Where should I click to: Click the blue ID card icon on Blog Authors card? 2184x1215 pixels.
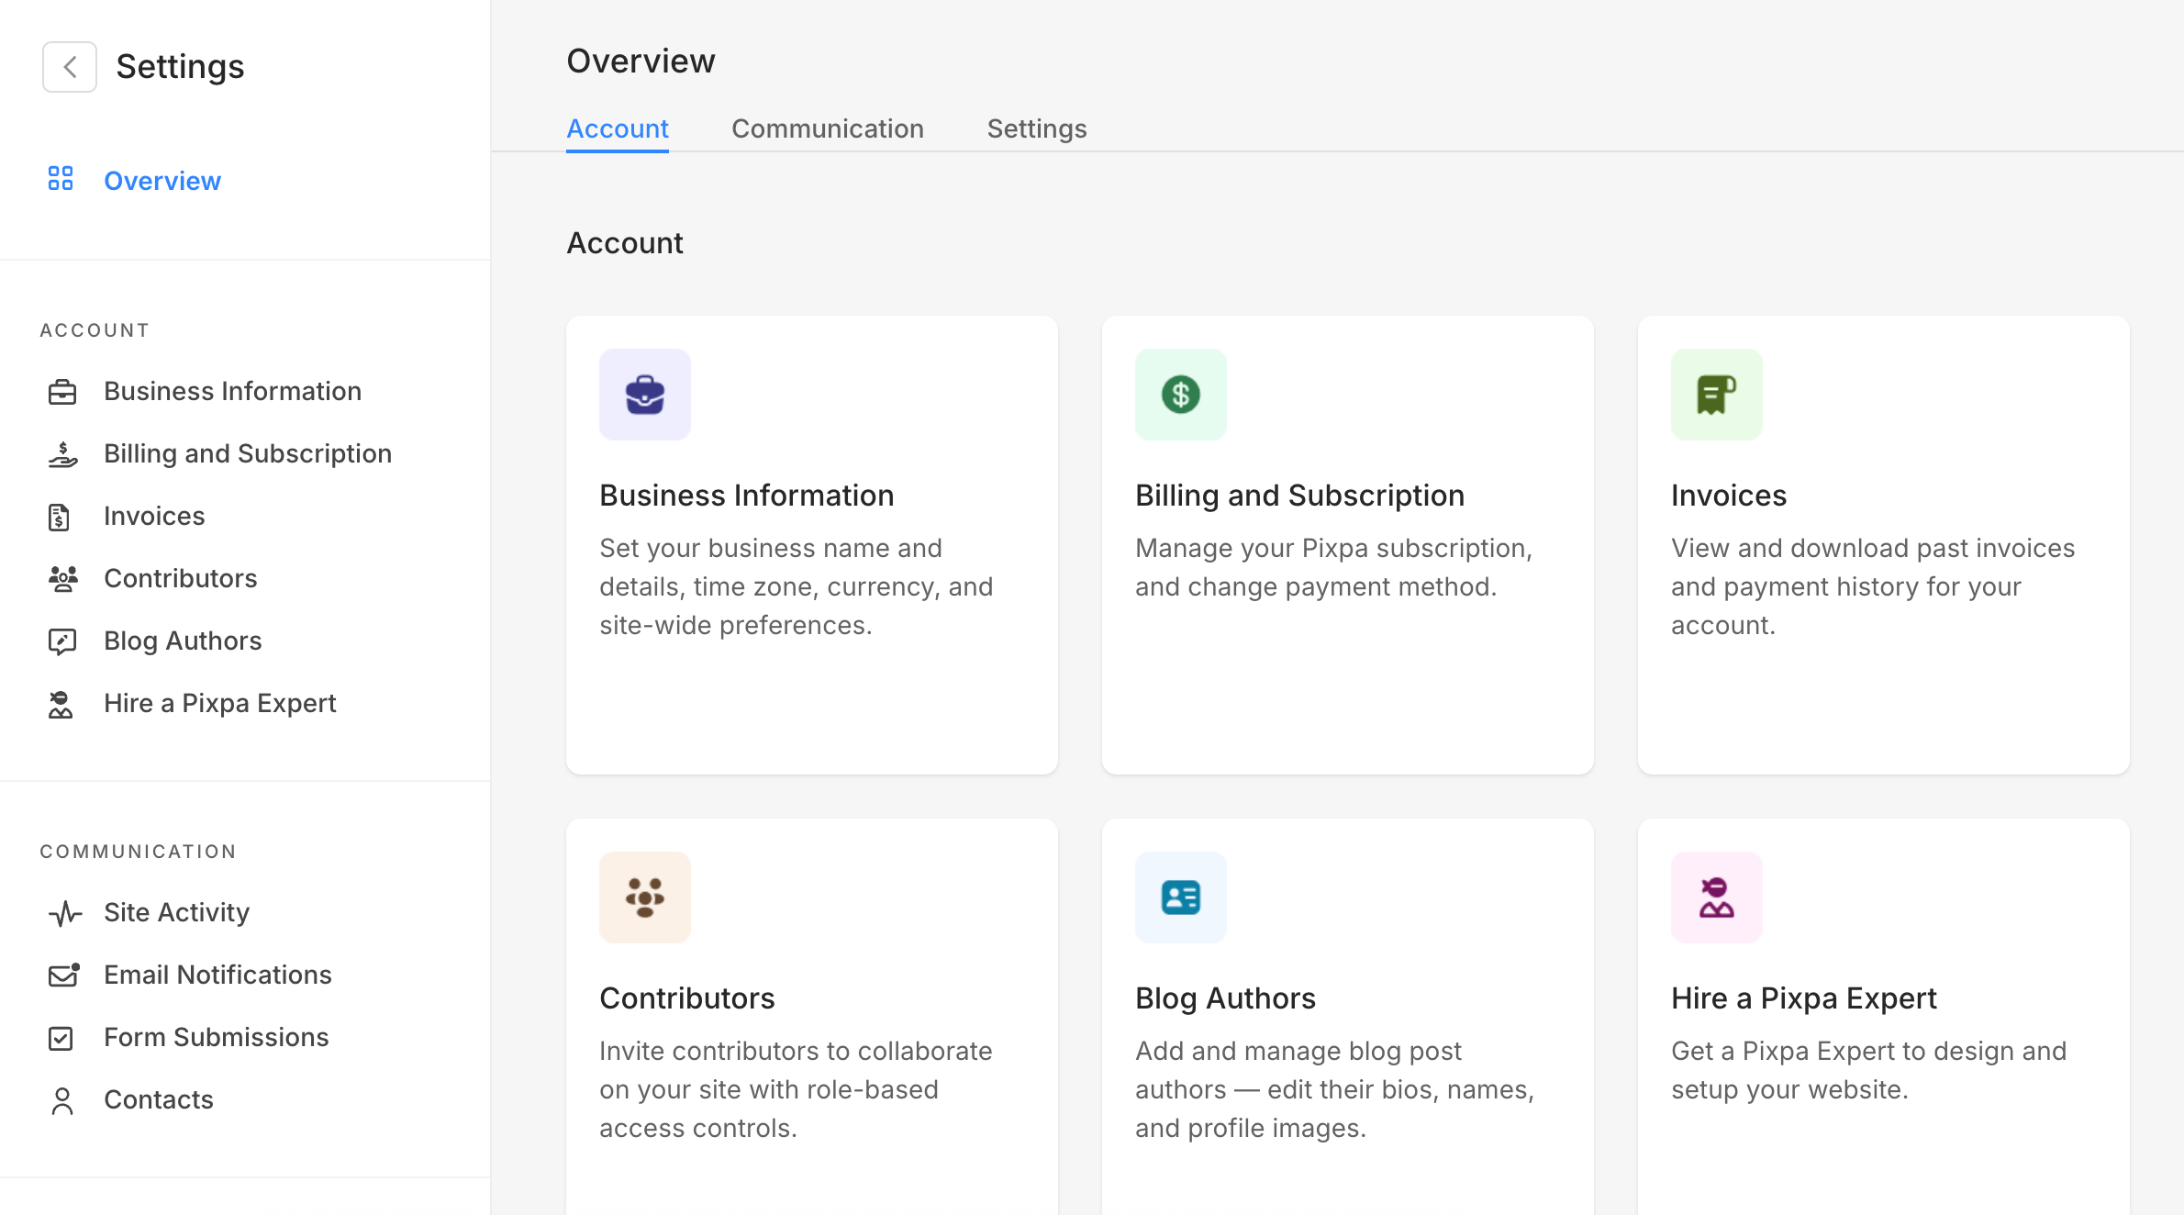pyautogui.click(x=1181, y=897)
